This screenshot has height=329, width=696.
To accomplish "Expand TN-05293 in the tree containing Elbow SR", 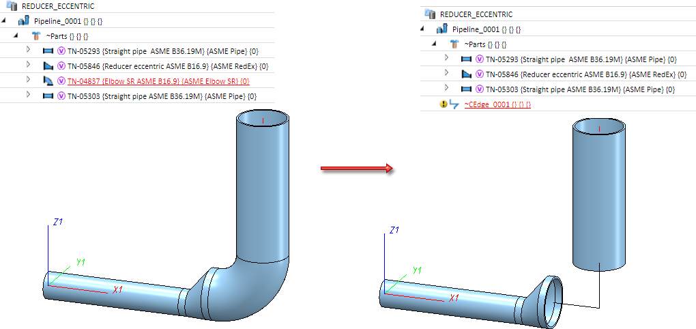I will point(28,50).
